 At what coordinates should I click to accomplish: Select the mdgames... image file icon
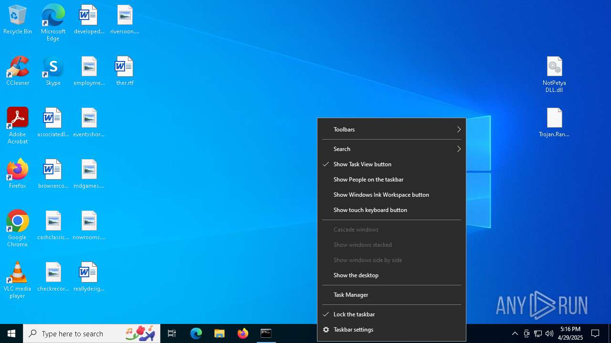coord(89,174)
